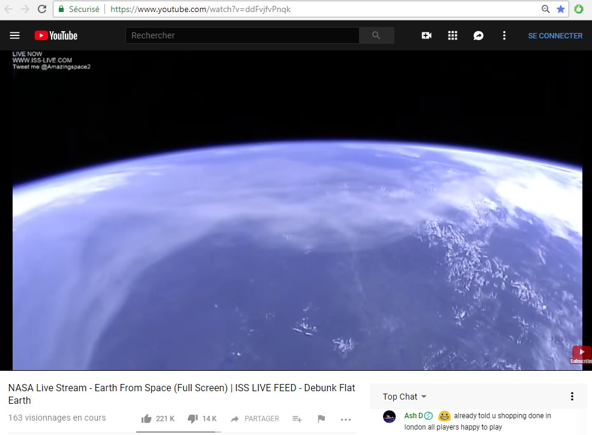Click the green extension icon in the browser toolbar
The height and width of the screenshot is (435, 592).
(578, 9)
